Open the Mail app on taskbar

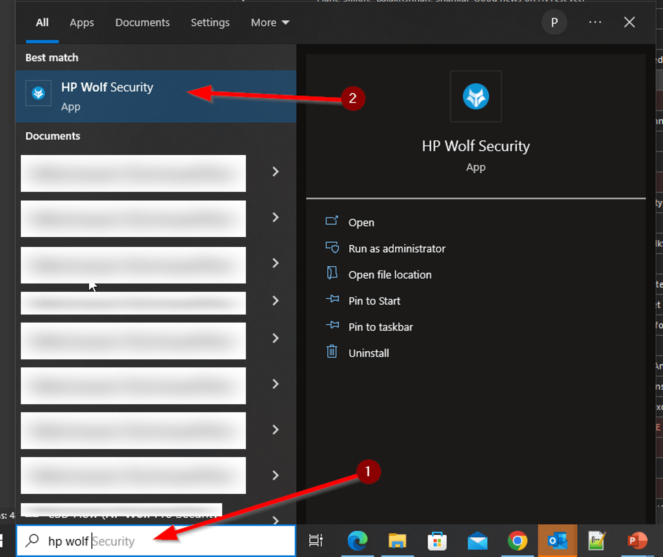tap(477, 541)
